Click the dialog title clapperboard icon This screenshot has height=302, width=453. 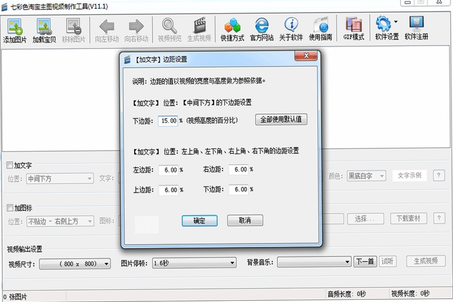pos(127,59)
